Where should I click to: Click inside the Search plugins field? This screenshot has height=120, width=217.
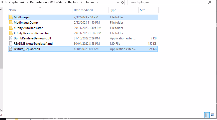coord(168,3)
